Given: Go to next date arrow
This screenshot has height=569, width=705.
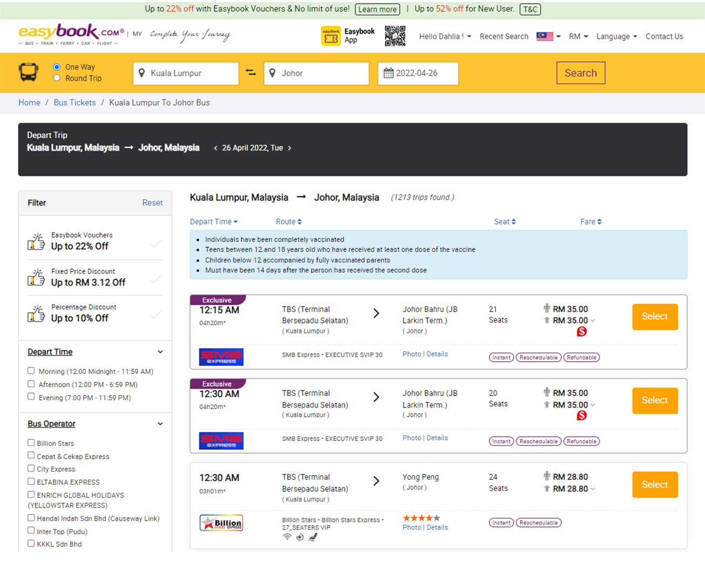Looking at the screenshot, I should coord(290,148).
